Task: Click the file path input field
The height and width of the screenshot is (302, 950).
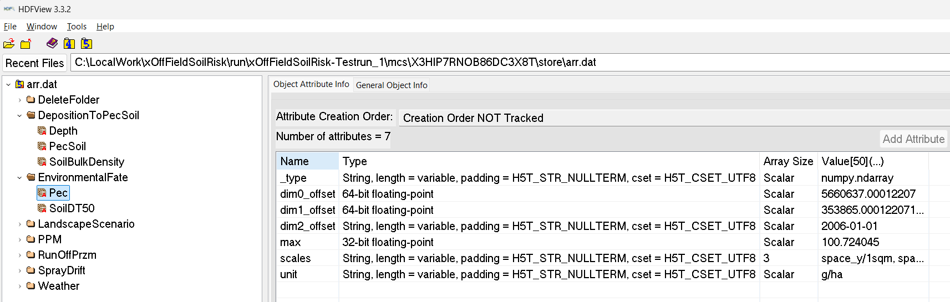Action: [499, 62]
